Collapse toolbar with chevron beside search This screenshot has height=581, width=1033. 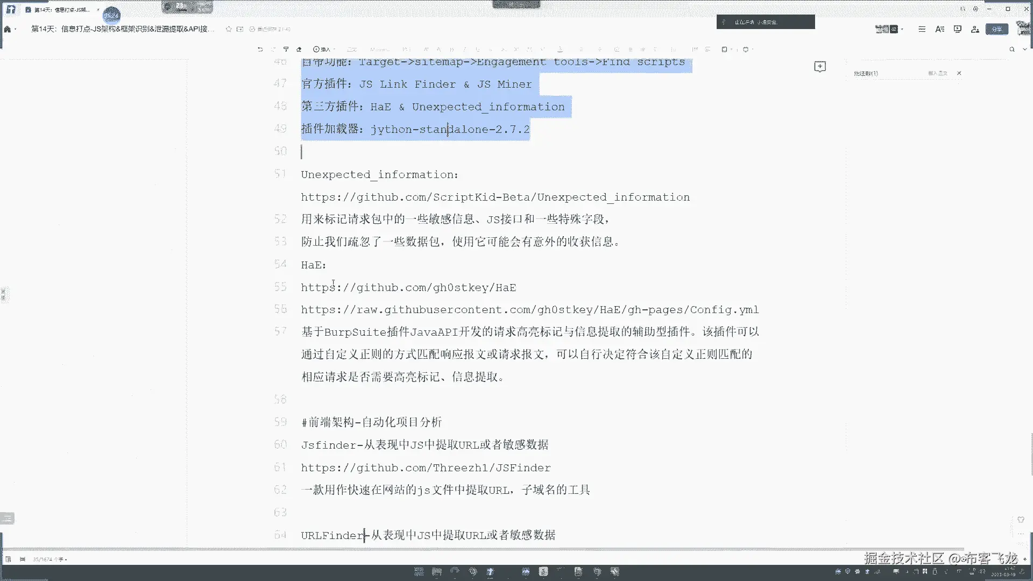1024,49
